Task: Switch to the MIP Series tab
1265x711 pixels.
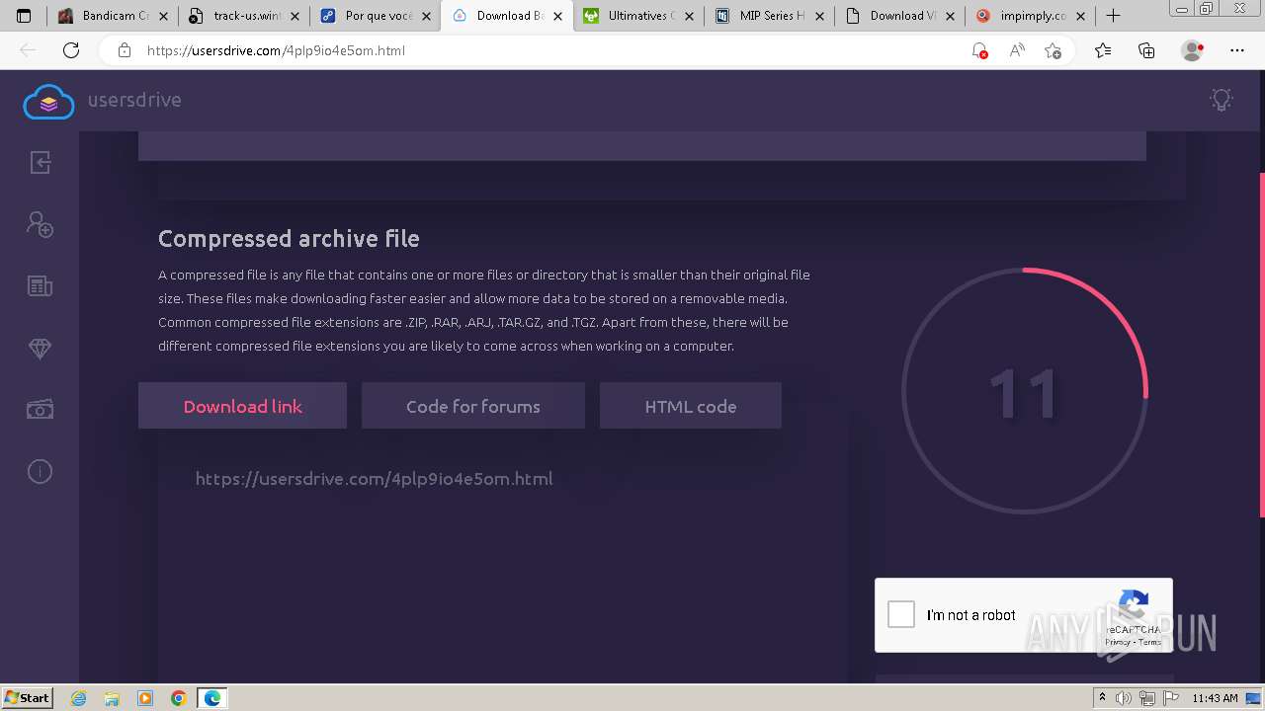Action: tap(770, 16)
